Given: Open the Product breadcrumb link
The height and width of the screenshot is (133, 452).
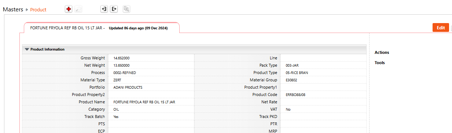Looking at the screenshot, I should pos(38,10).
